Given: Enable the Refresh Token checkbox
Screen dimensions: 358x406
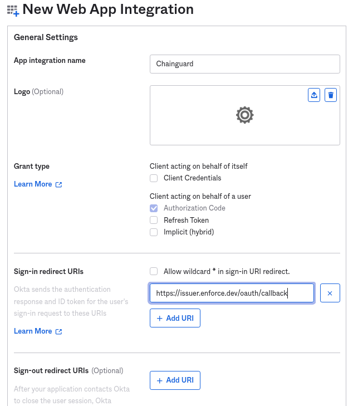Looking at the screenshot, I should [154, 221].
